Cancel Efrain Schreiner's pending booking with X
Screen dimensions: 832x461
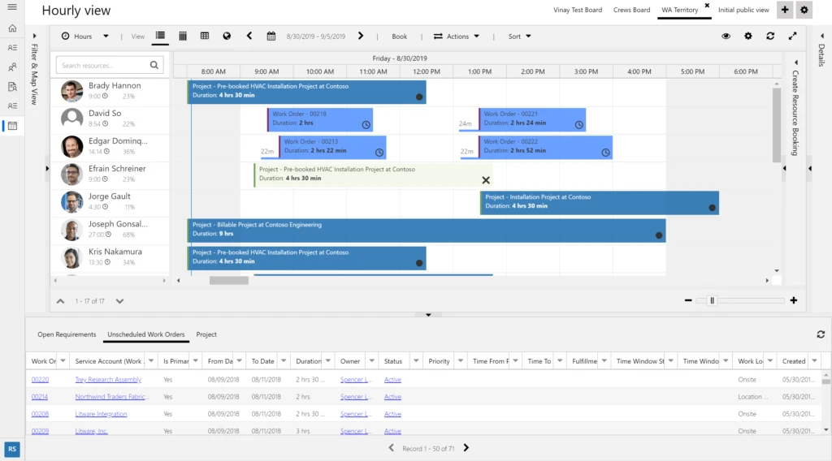486,180
